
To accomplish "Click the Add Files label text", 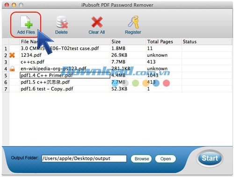I will tap(26, 32).
